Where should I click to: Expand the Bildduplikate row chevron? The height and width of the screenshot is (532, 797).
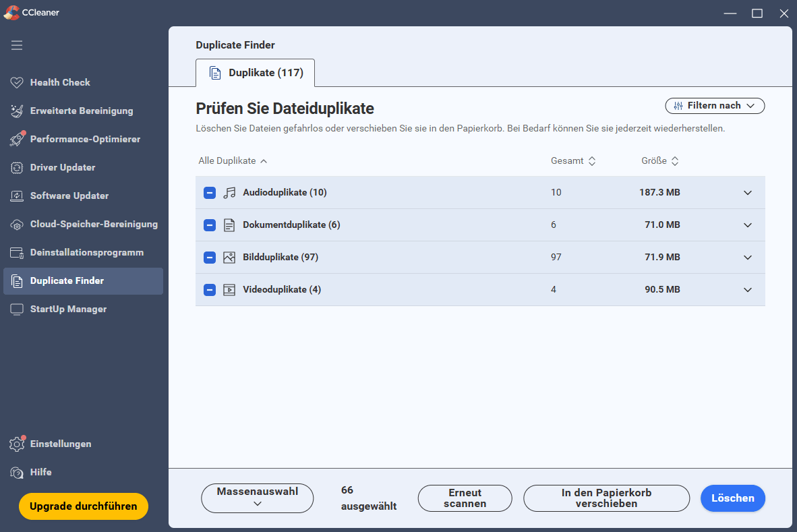pos(748,257)
